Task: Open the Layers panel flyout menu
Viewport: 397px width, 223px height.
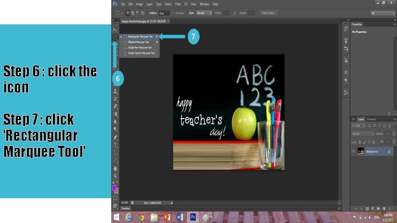Action: [394, 119]
